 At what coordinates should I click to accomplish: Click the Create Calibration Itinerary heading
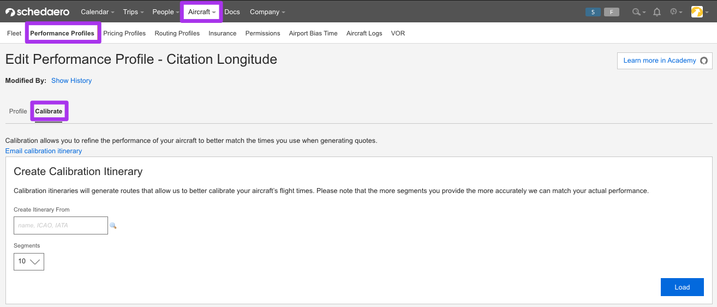click(78, 171)
